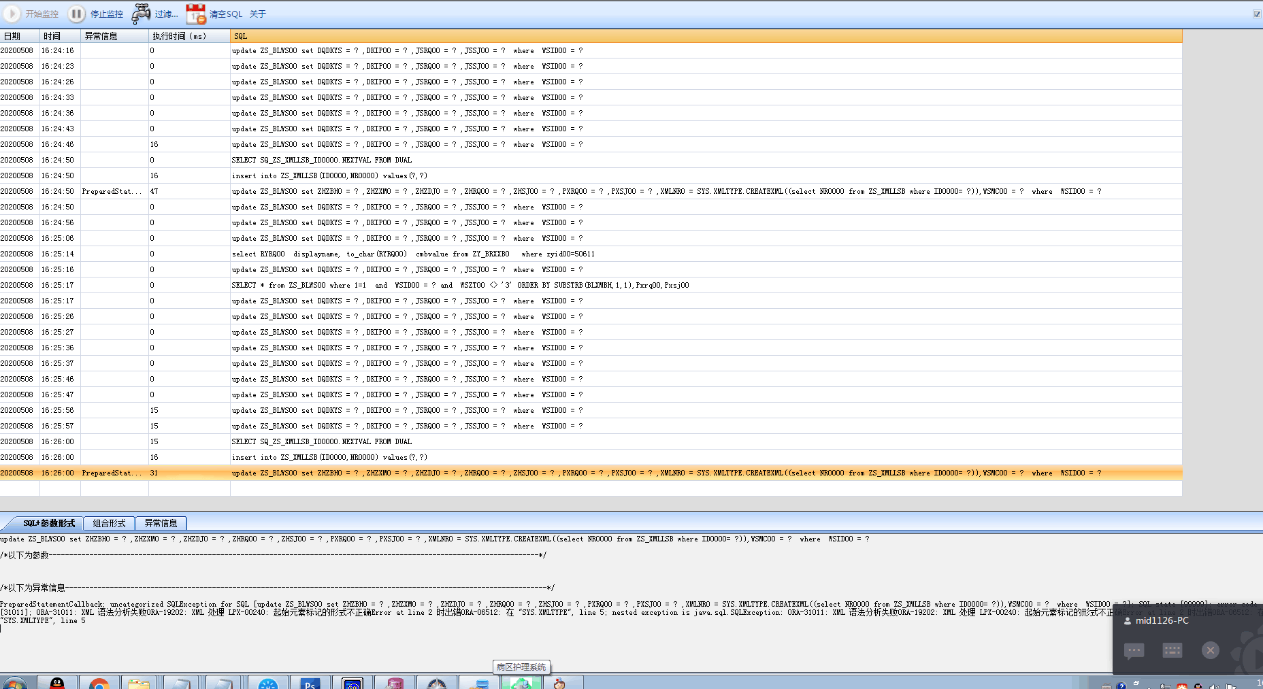Select the row at 16:24:33
This screenshot has height=689, width=1263.
(591, 97)
